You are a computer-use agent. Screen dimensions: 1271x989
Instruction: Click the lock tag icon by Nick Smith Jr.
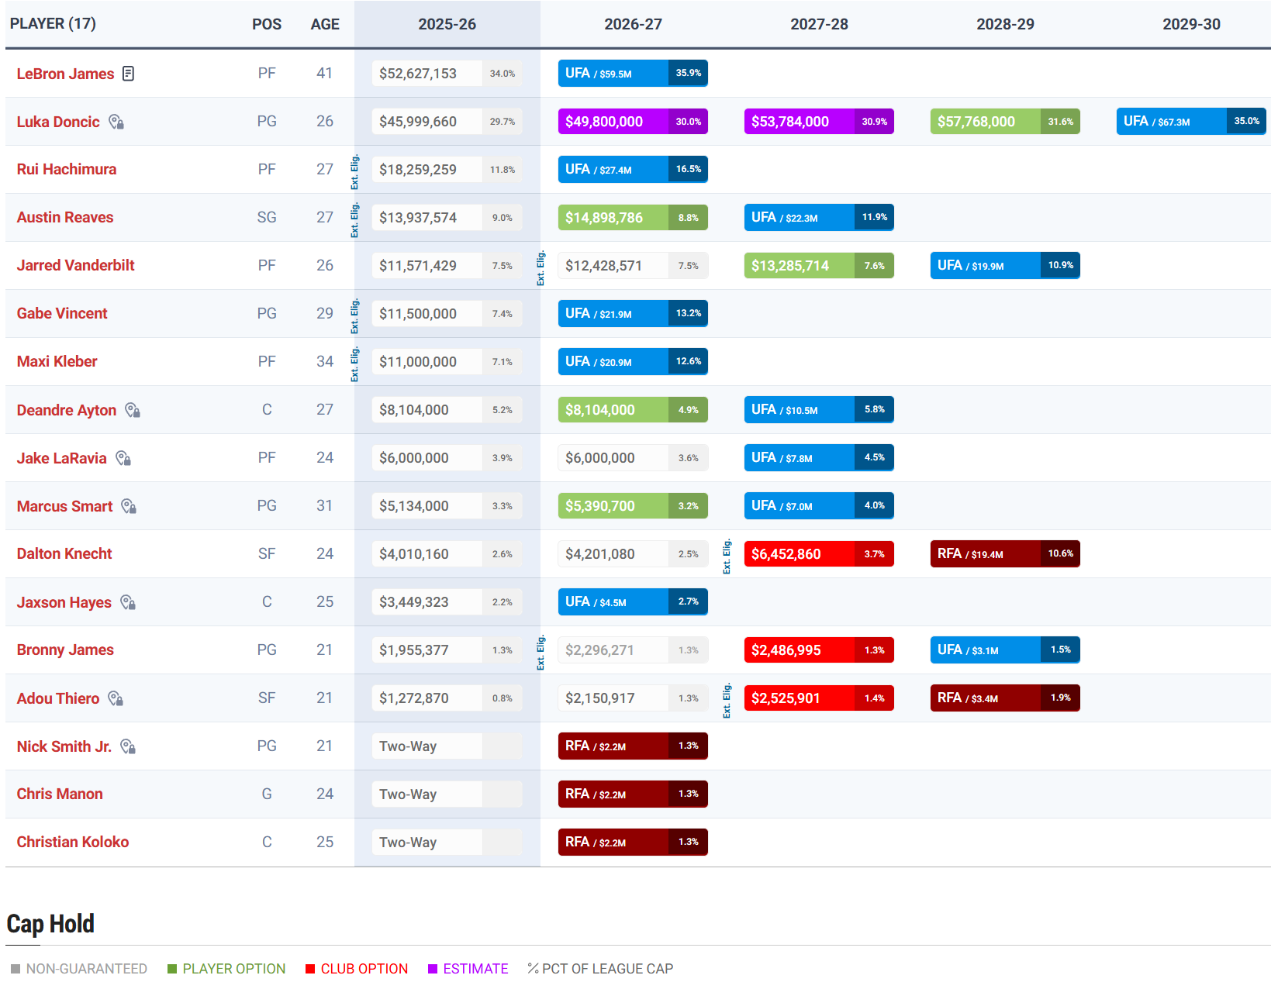(129, 746)
